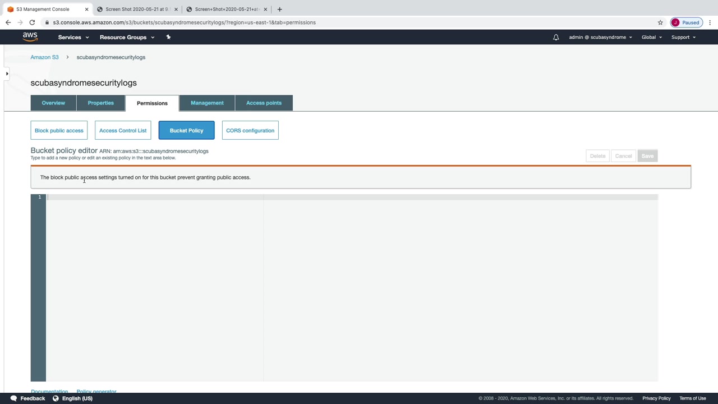The width and height of the screenshot is (718, 404).
Task: Close the first Screen Shot browser tab
Action: pyautogui.click(x=176, y=9)
